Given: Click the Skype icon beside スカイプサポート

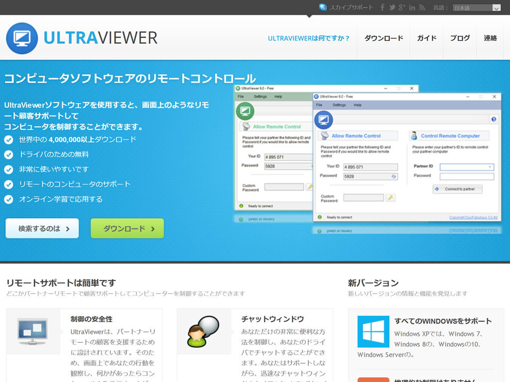Looking at the screenshot, I should pos(323,7).
